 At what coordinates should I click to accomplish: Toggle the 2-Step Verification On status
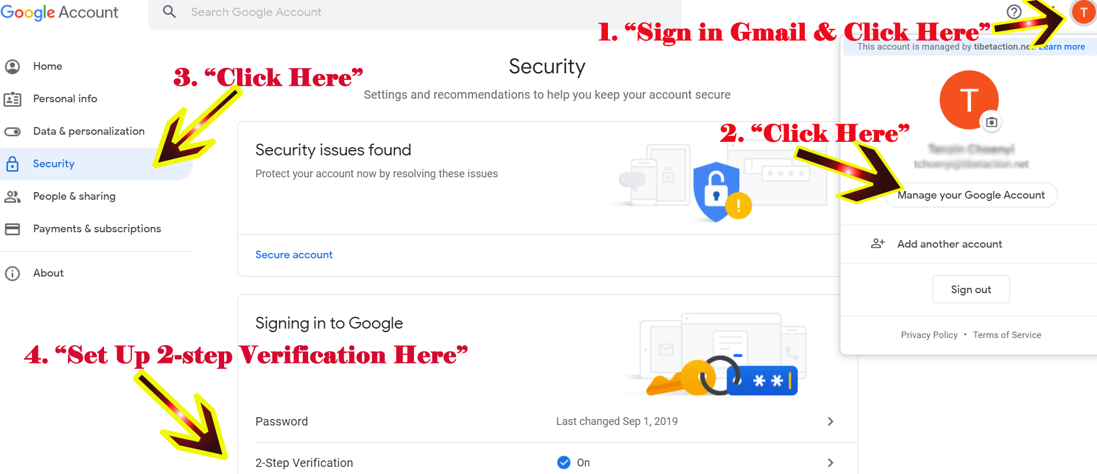(x=564, y=463)
